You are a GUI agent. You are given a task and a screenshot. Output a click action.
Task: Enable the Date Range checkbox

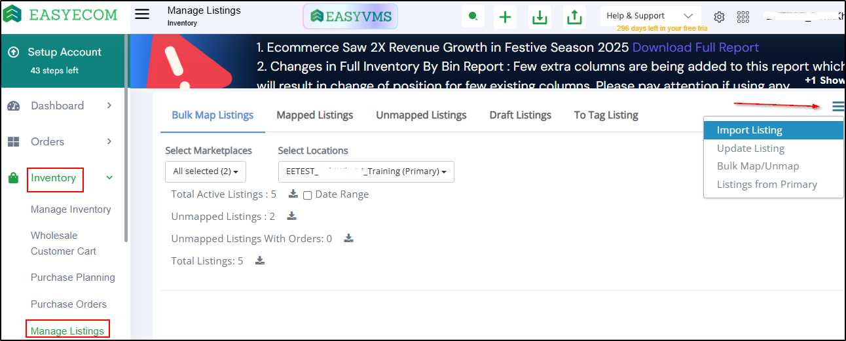pos(307,195)
